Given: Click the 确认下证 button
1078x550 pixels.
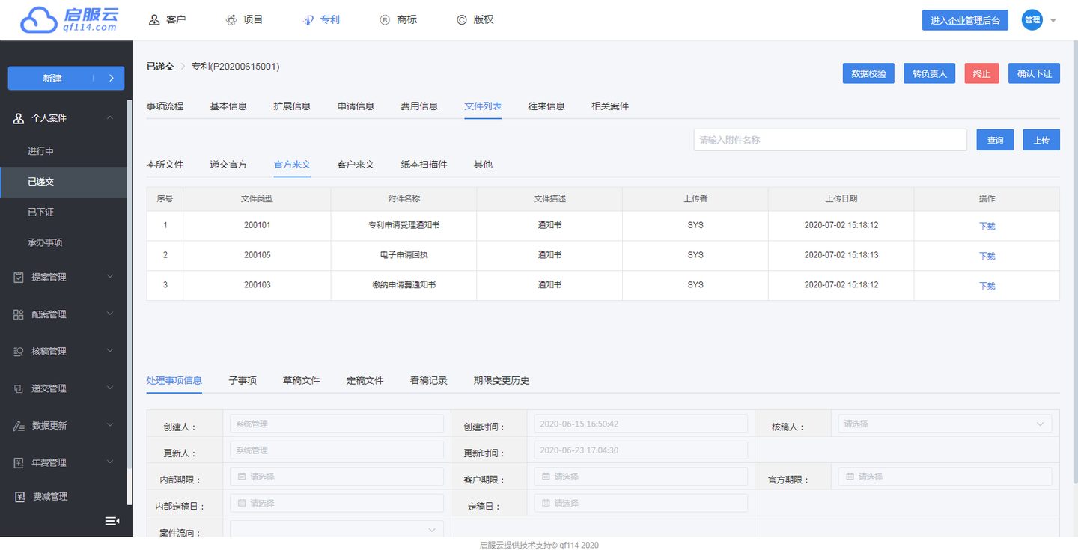Looking at the screenshot, I should coord(1034,73).
